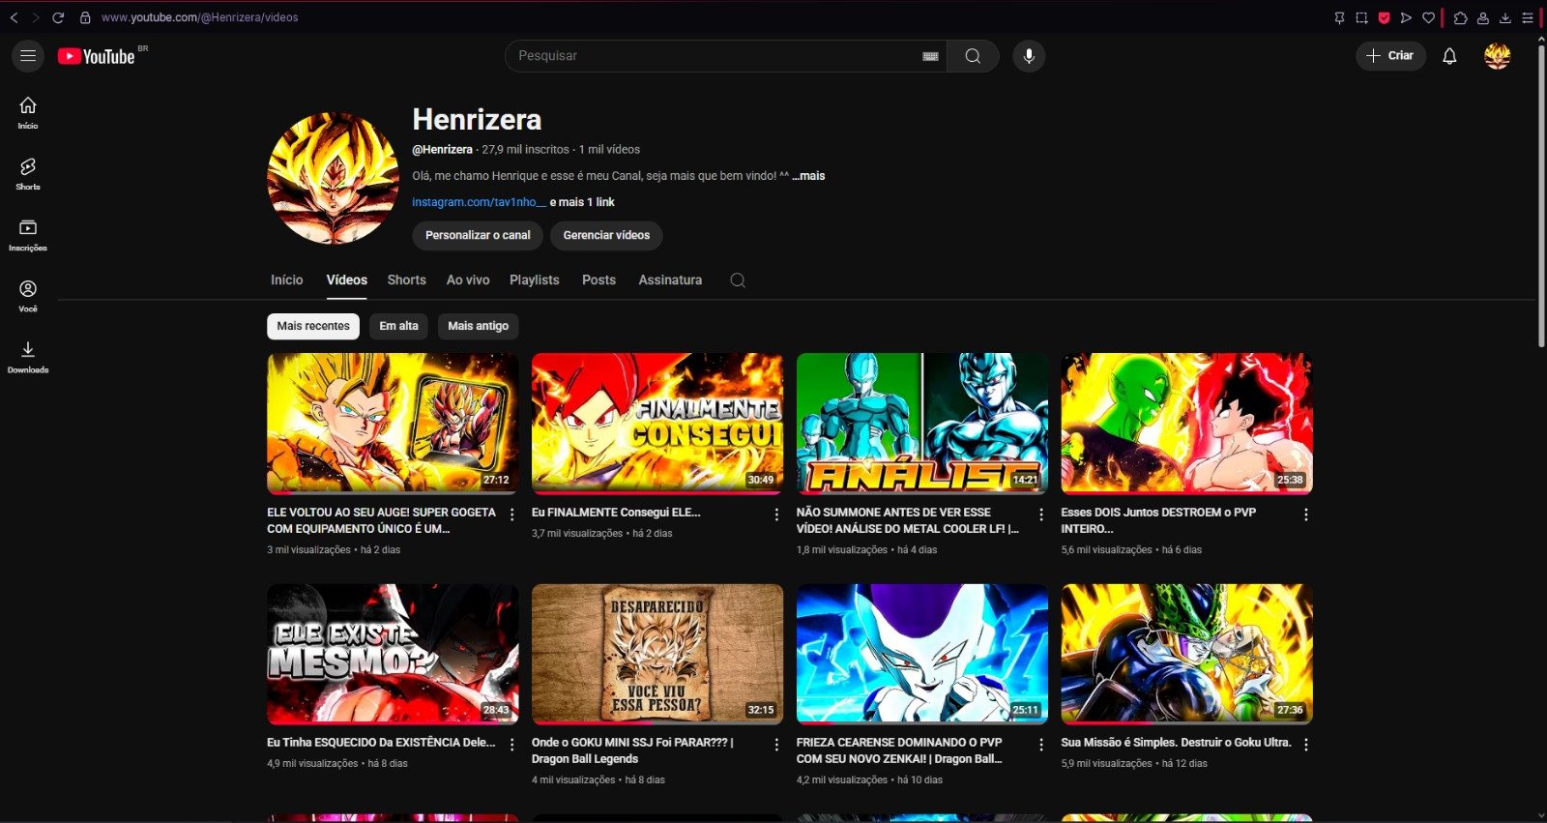The image size is (1547, 823).
Task: Click Personalizar o canal button
Action: coord(478,235)
